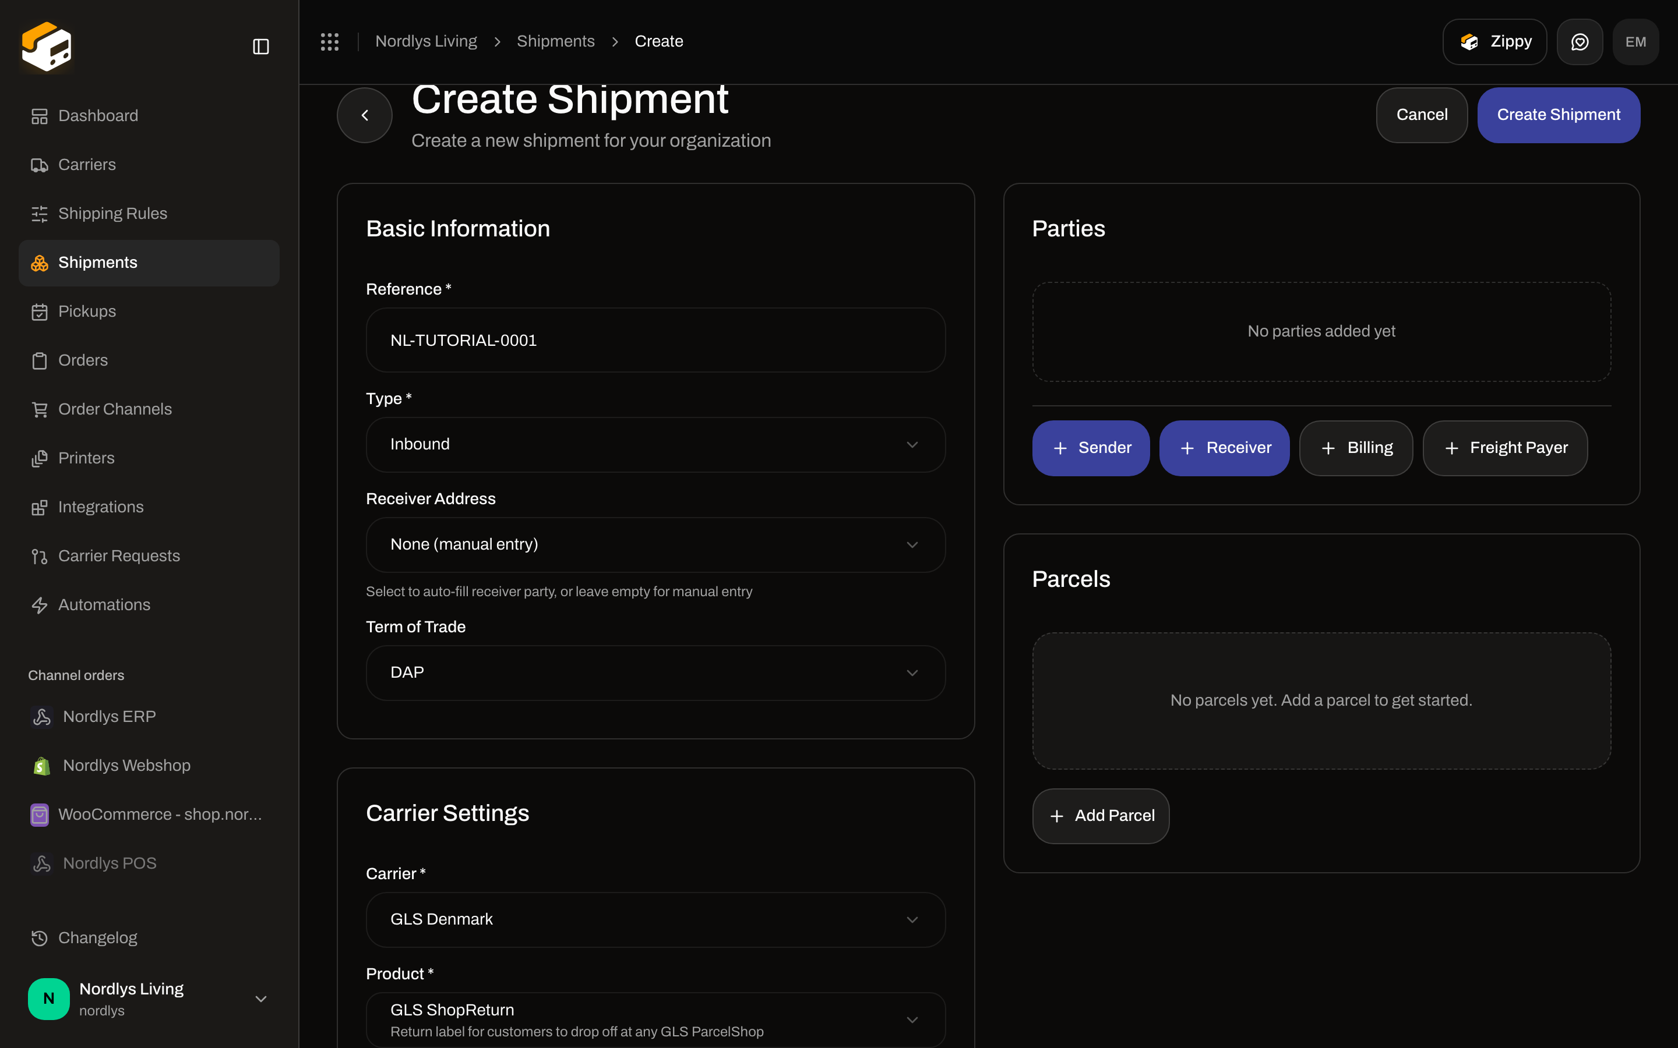1678x1048 pixels.
Task: Open the Term of Trade DAP dropdown
Action: pos(655,672)
